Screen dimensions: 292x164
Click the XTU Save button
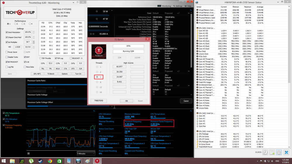186,101
